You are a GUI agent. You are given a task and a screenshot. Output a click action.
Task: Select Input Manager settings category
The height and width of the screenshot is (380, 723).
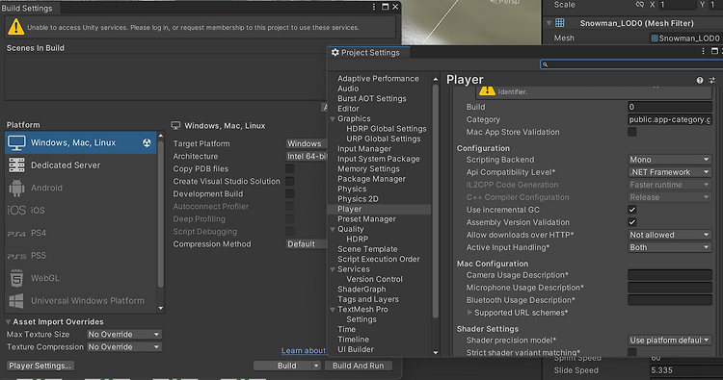[364, 149]
